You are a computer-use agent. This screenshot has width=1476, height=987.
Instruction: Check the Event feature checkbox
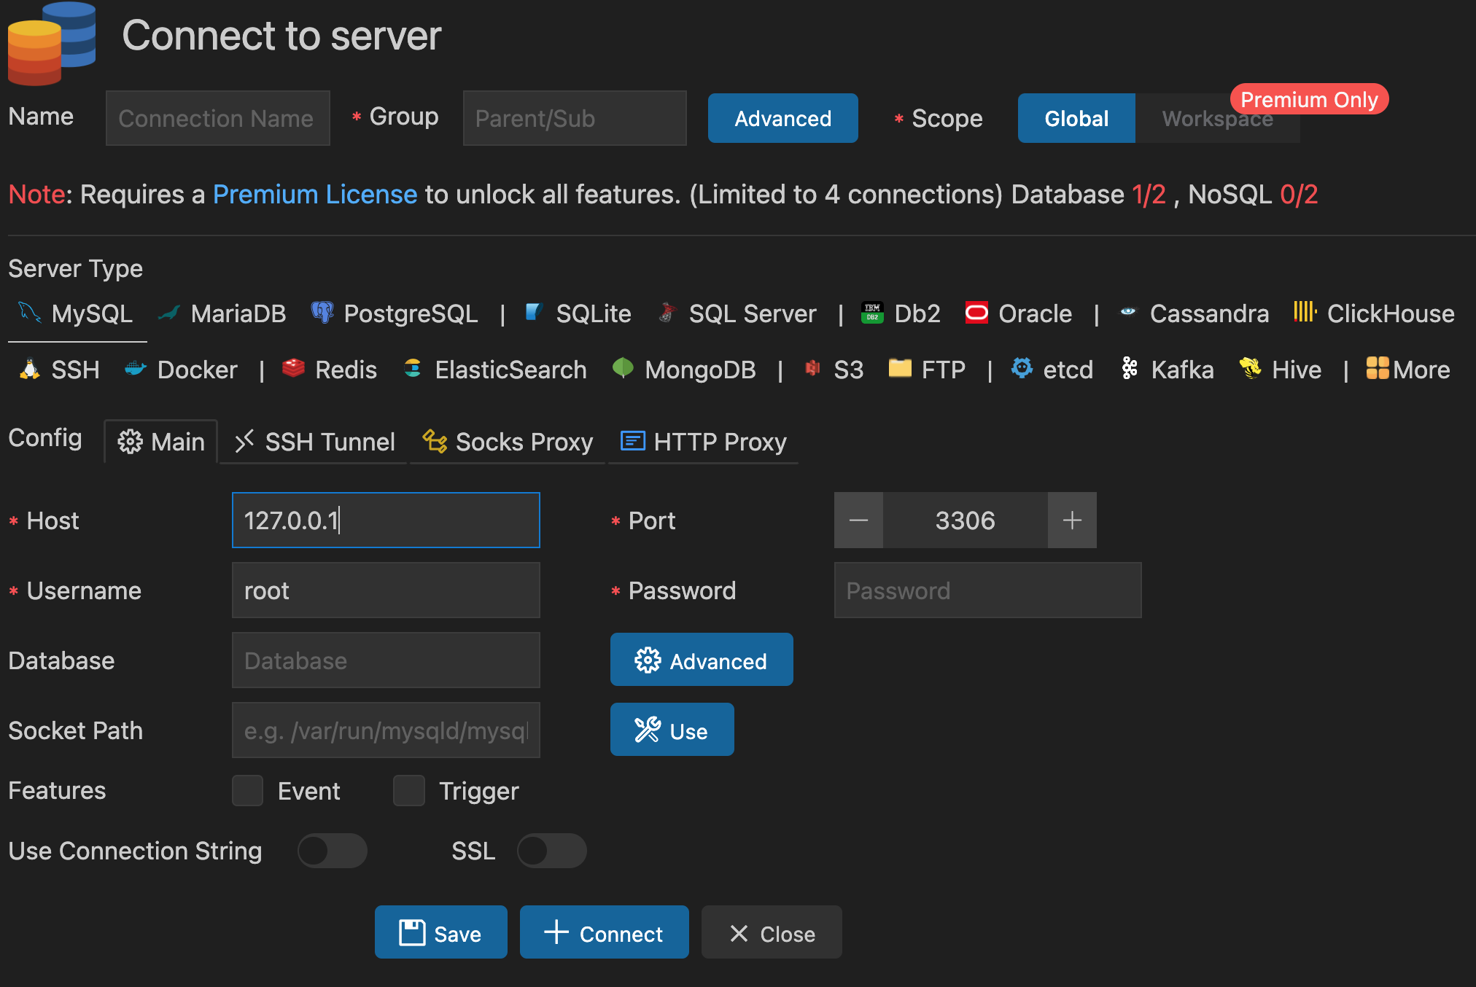click(247, 790)
